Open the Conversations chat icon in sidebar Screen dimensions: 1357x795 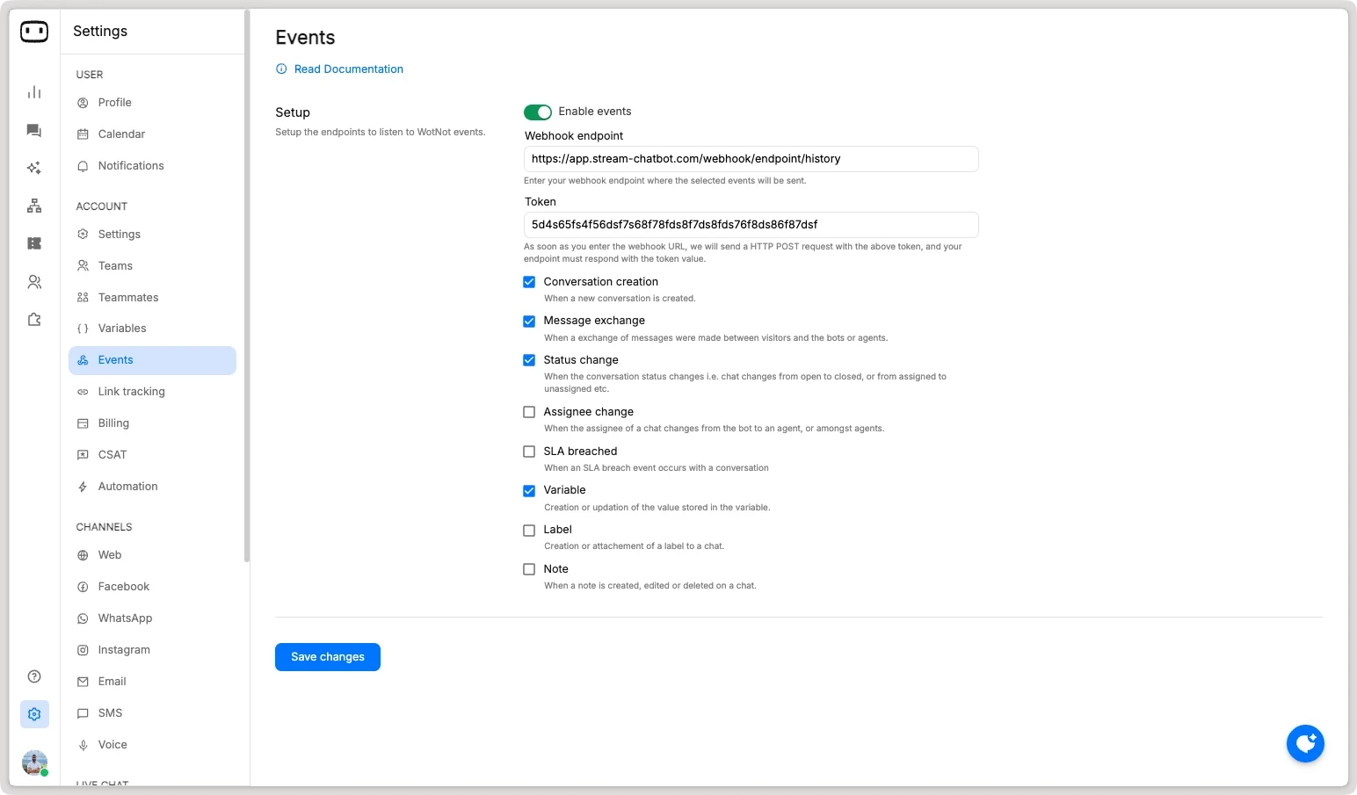pos(33,130)
